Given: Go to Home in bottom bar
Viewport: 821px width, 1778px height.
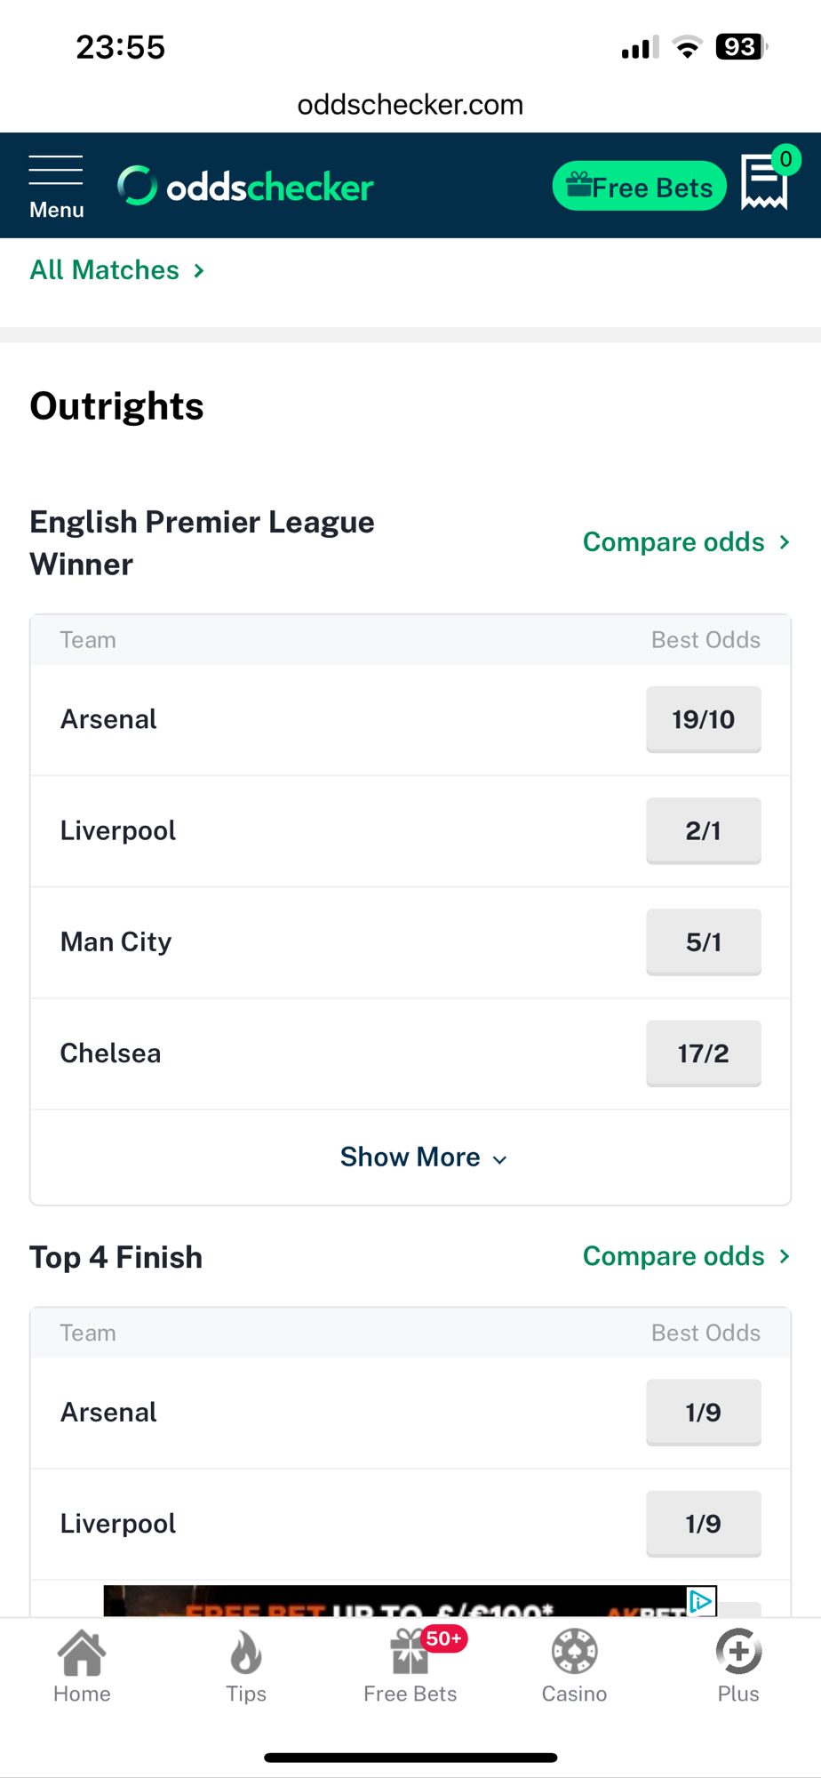Looking at the screenshot, I should click(82, 1667).
